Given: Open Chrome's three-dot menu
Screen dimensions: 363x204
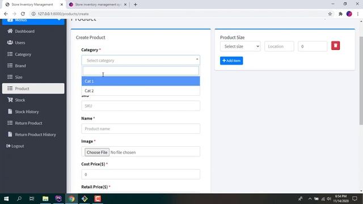Looking at the screenshot, I should point(358,14).
